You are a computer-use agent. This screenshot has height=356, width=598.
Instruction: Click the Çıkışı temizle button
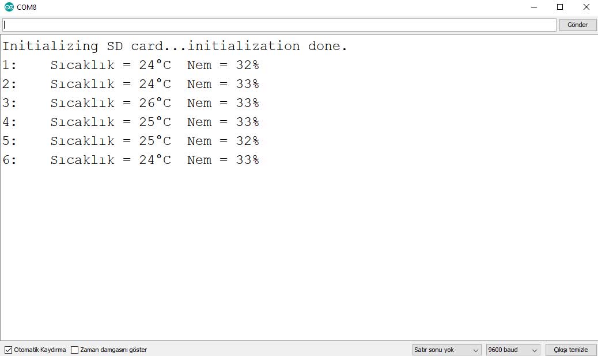(571, 350)
